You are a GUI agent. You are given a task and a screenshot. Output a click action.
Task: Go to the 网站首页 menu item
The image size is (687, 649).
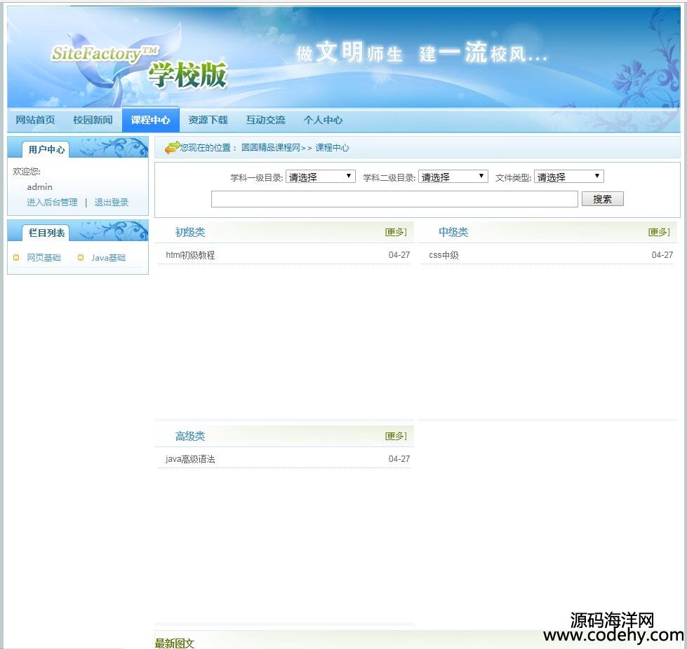36,120
